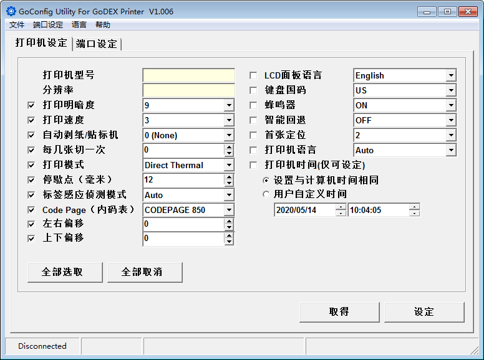The height and width of the screenshot is (360, 484).
Task: Expand the CODEPAGE 850 dropdown
Action: coord(229,210)
